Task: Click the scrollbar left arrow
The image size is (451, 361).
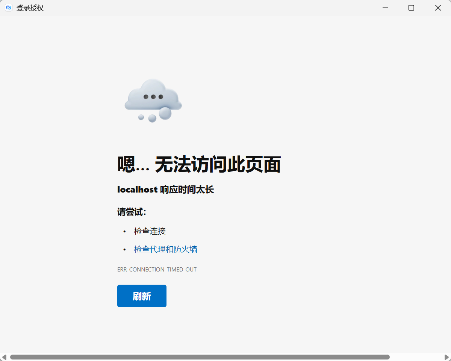Action: point(4,357)
